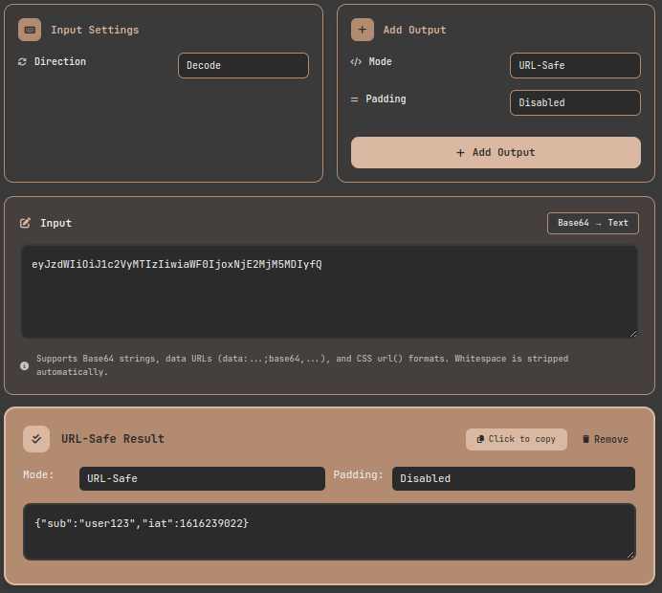Image resolution: width=662 pixels, height=593 pixels.
Task: Click the copy icon in Click to copy
Action: coord(480,439)
